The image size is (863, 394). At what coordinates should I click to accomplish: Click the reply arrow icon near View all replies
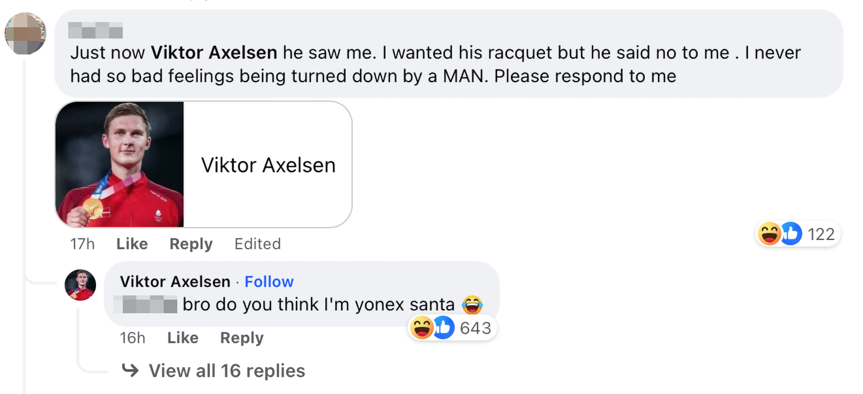tap(130, 371)
